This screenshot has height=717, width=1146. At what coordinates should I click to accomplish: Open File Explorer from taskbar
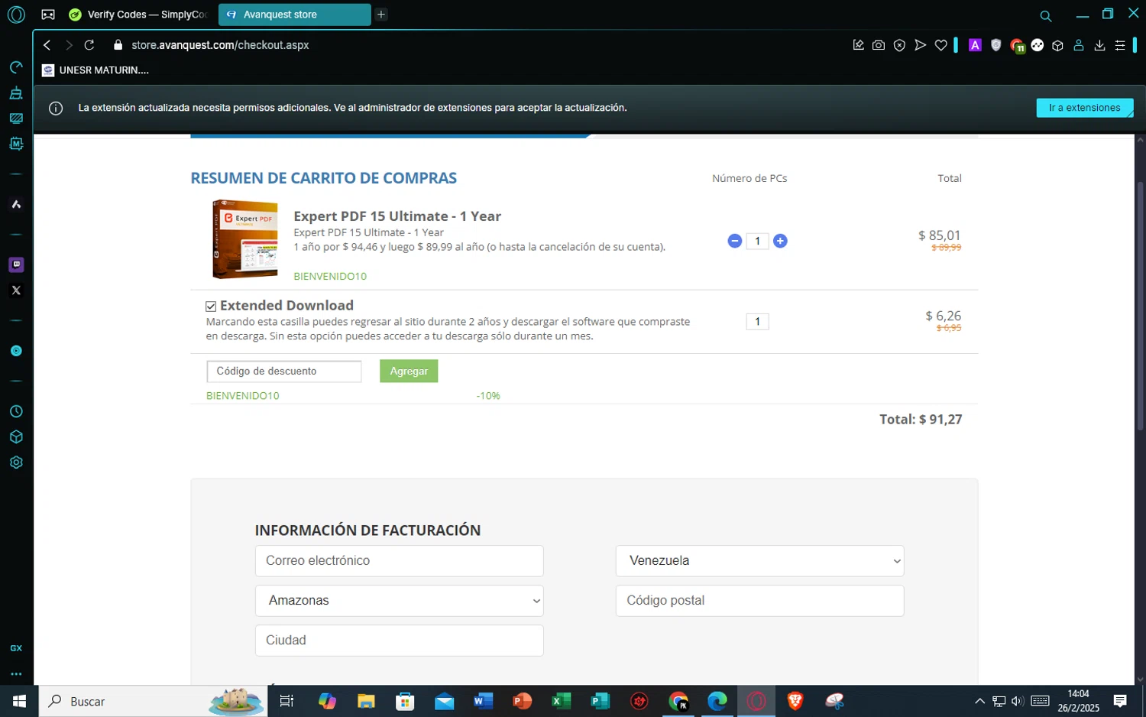point(366,701)
